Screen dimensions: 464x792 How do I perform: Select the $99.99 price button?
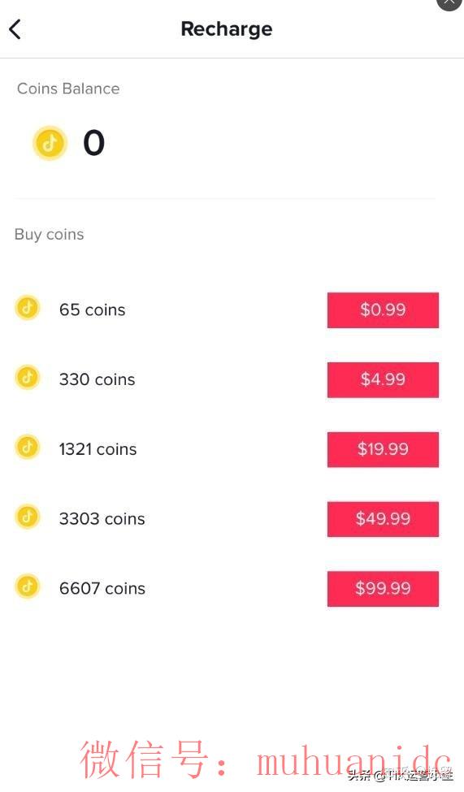pos(383,588)
